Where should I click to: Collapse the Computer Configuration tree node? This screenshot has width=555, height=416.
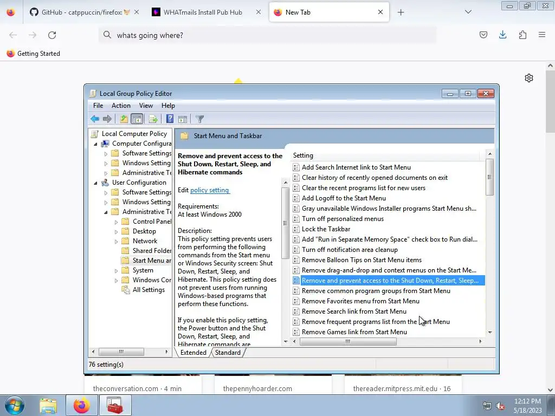[95, 144]
